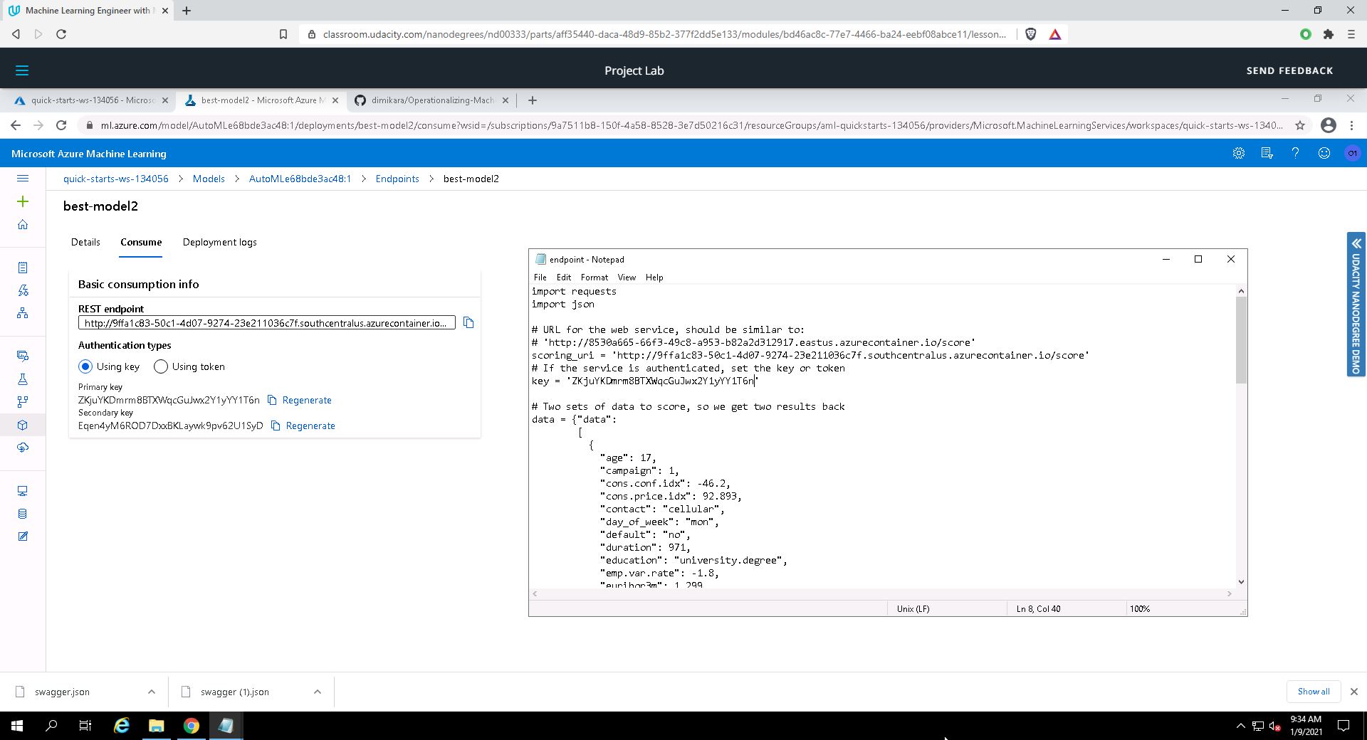Open Datasets icon in sidebar

coord(23,356)
